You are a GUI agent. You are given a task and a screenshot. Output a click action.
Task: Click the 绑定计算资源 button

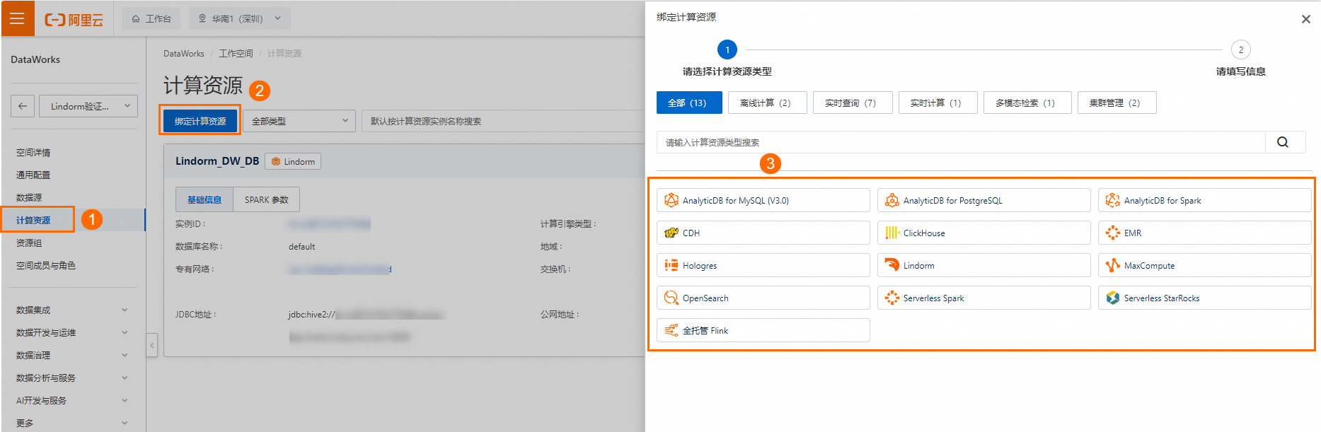[200, 121]
